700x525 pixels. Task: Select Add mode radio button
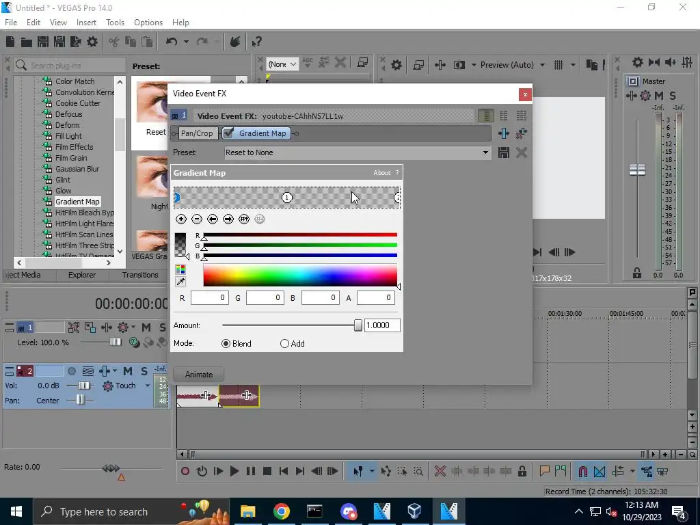point(284,344)
